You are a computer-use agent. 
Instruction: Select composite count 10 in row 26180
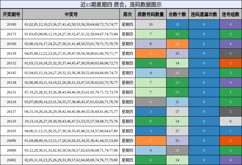tap(177, 24)
